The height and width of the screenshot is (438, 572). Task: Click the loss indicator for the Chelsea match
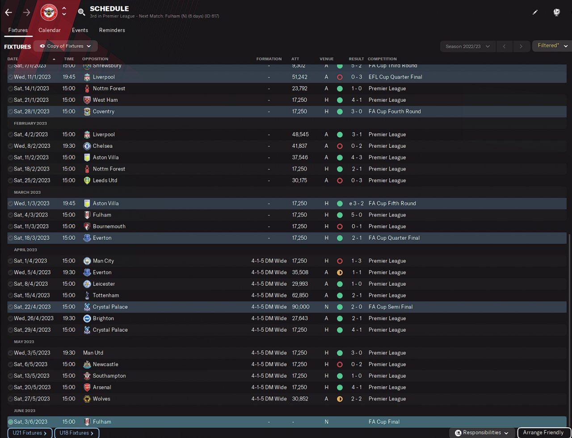coord(340,146)
